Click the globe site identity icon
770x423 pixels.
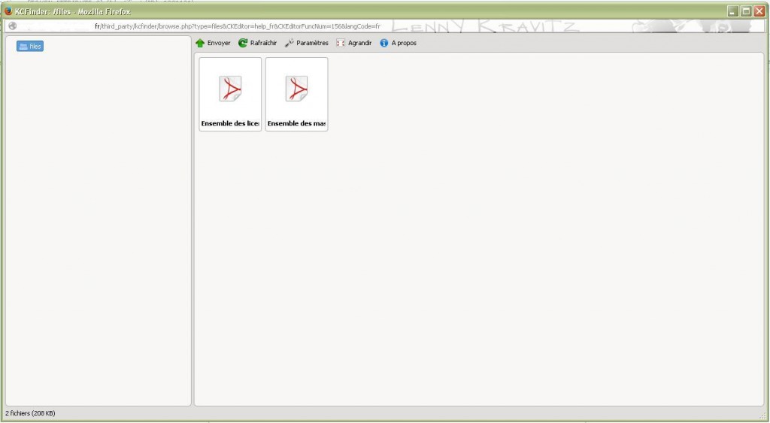pyautogui.click(x=13, y=26)
